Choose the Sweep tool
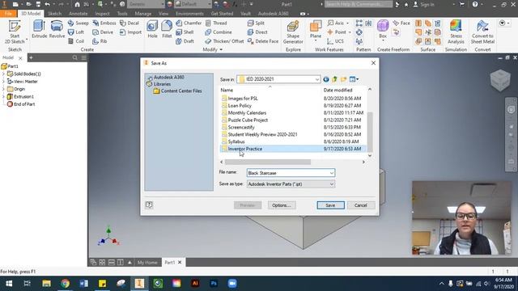This screenshot has width=518, height=291. 78,23
